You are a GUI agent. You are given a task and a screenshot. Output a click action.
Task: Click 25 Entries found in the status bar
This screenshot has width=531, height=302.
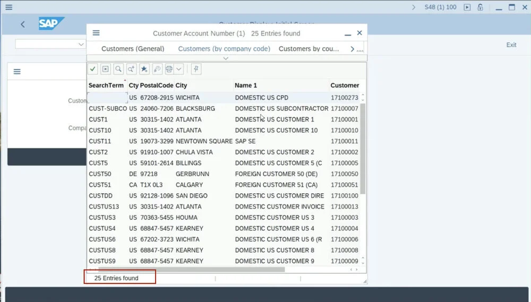click(x=116, y=278)
